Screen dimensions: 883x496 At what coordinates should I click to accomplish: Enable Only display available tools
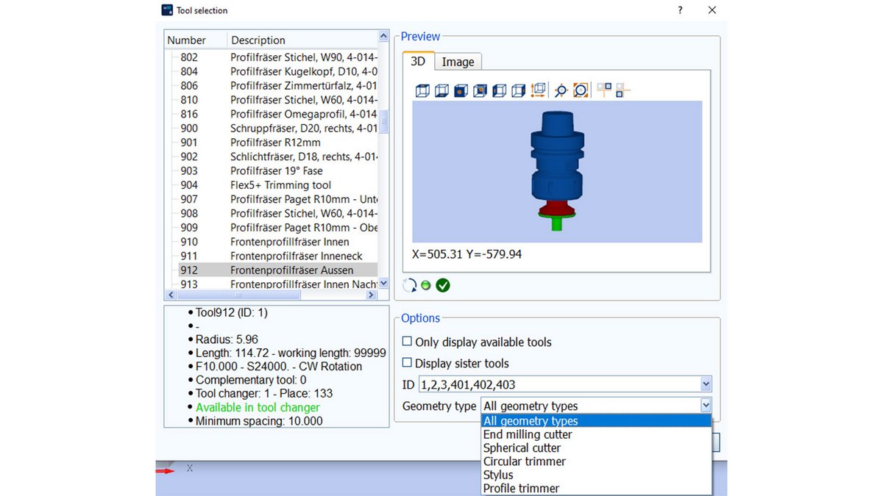tap(405, 342)
